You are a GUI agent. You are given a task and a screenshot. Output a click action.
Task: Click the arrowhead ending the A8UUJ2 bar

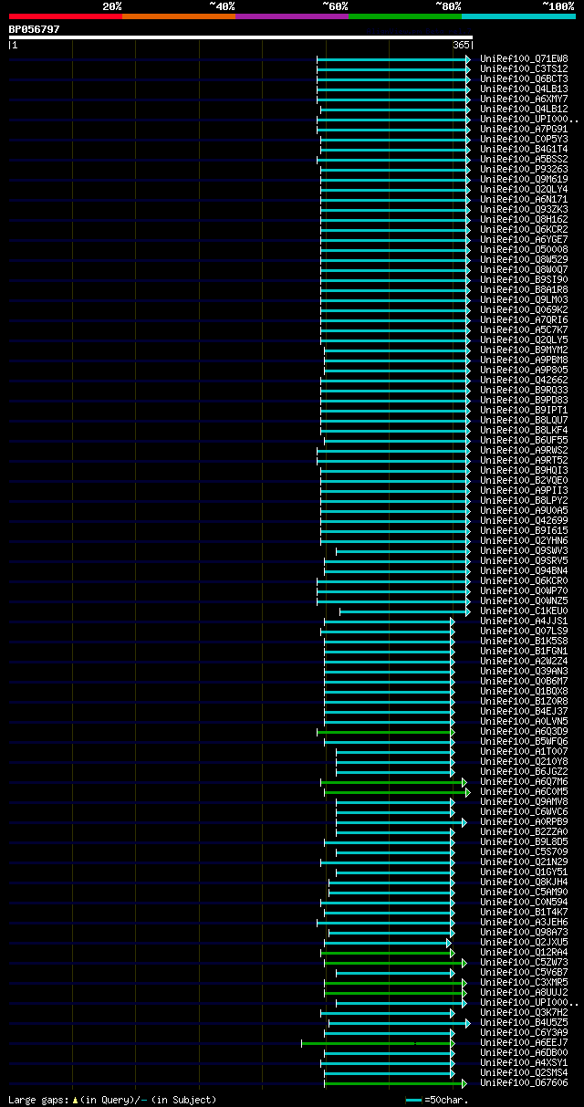[464, 992]
